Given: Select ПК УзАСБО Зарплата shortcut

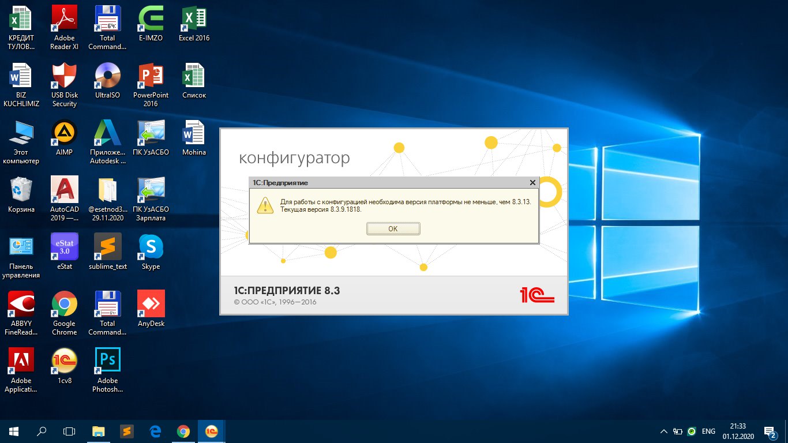Looking at the screenshot, I should pyautogui.click(x=151, y=199).
